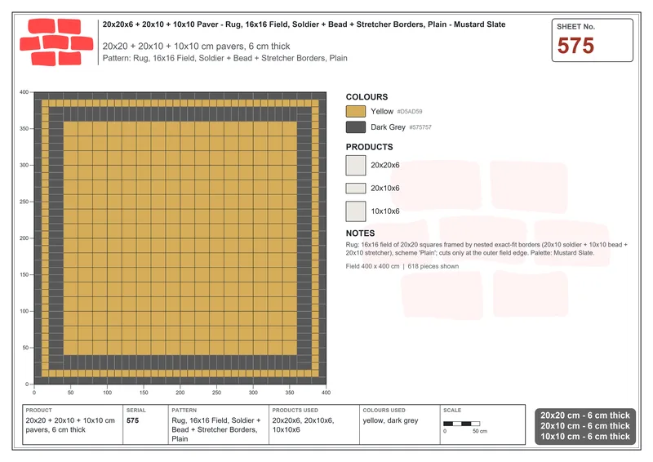Click the '20x20 + 20x10 + 10x10 cm pavers, 6 cm thick' subtitle
653x462 pixels.
click(196, 47)
